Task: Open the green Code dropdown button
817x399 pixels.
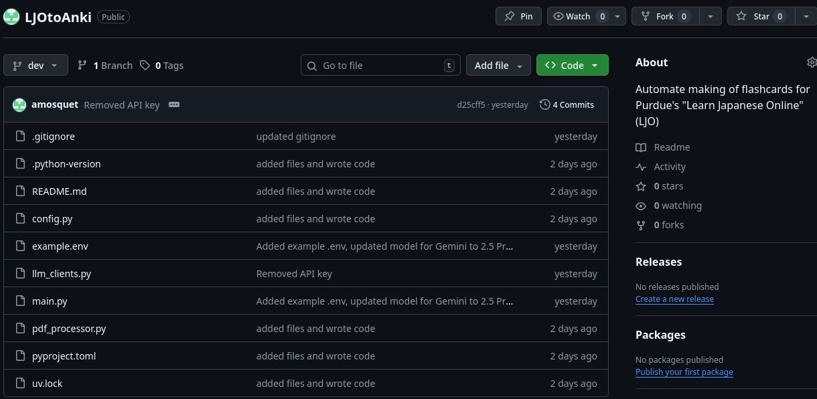Action: [x=572, y=66]
